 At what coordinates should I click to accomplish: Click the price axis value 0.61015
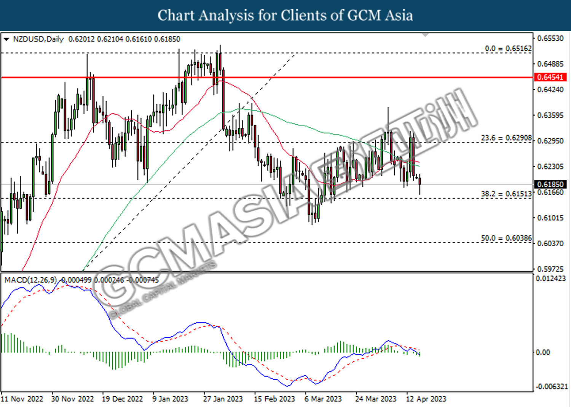click(550, 218)
